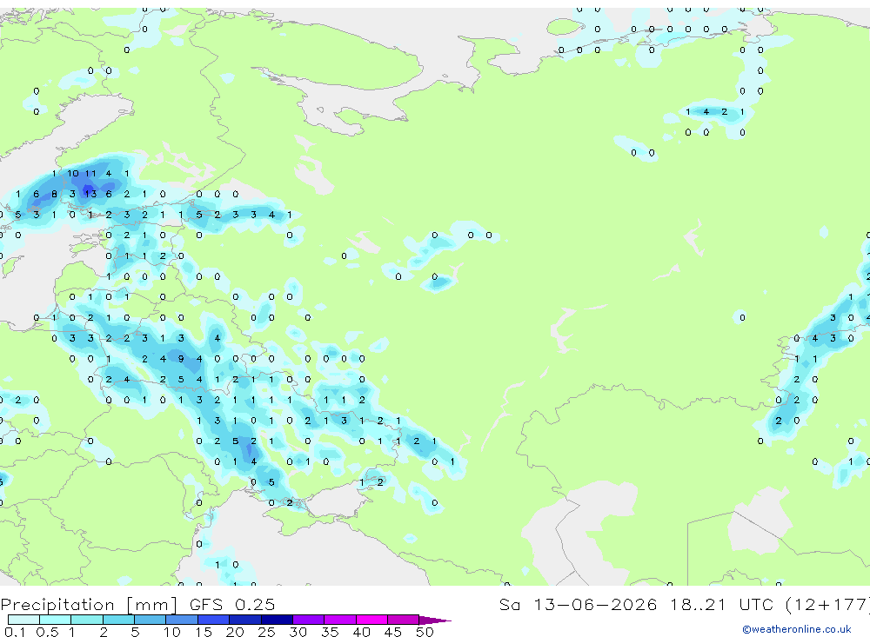
Task: Click the '15' legend scale label
Action: (x=204, y=632)
